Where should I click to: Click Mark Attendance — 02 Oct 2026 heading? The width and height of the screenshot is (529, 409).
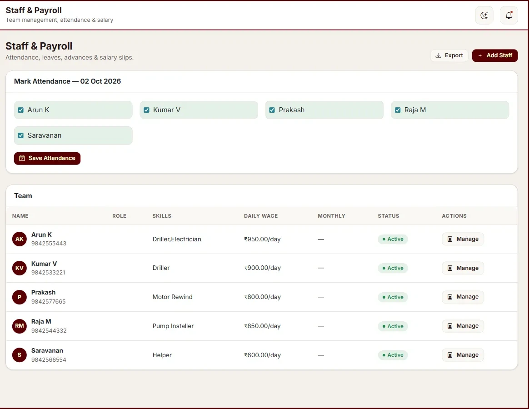(67, 81)
